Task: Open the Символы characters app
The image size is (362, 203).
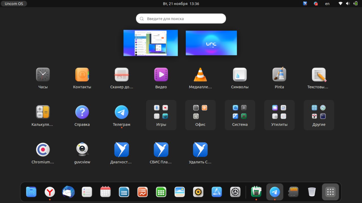Action: [x=240, y=75]
